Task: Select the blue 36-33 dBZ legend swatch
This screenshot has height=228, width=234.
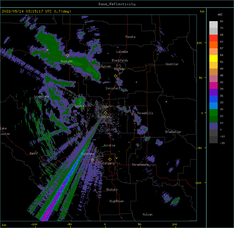Action: point(213,99)
